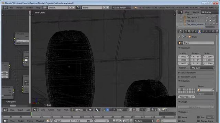This screenshot has height=123, width=220.
Task: Open the Window menu in info header
Action: click(30, 8)
